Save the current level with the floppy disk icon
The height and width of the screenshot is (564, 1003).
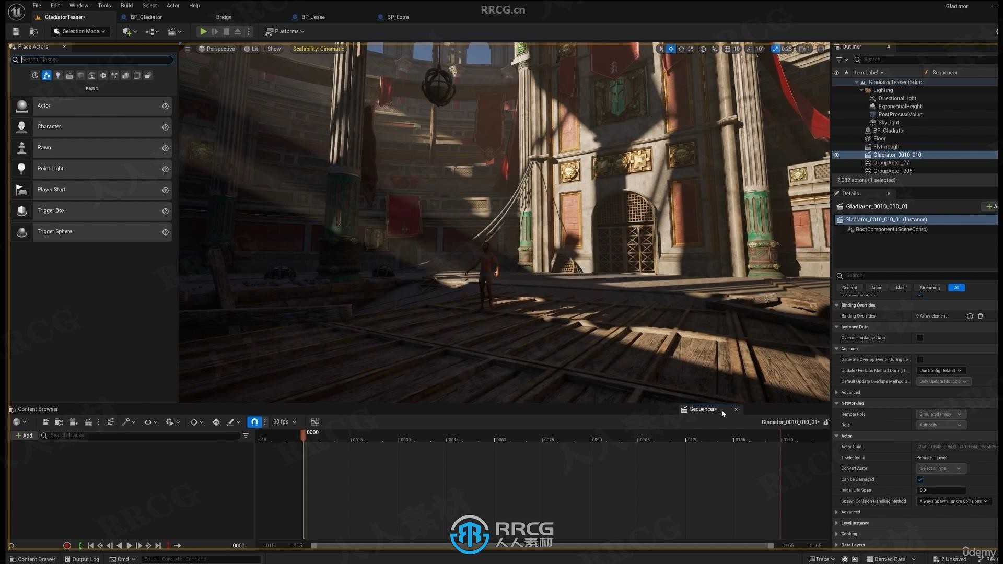[16, 31]
